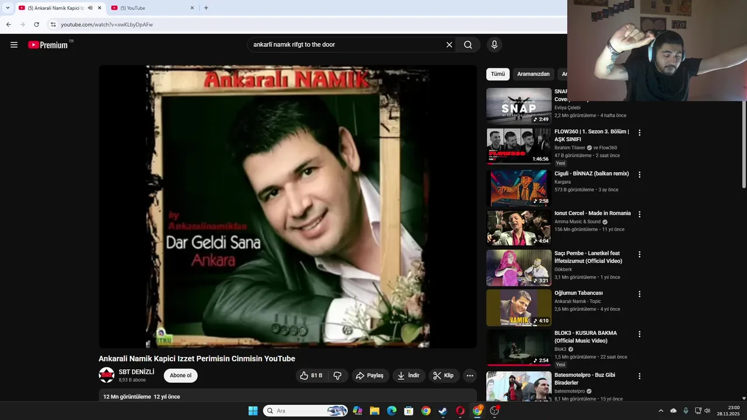Open options for Ionut Cercel video

point(640,214)
